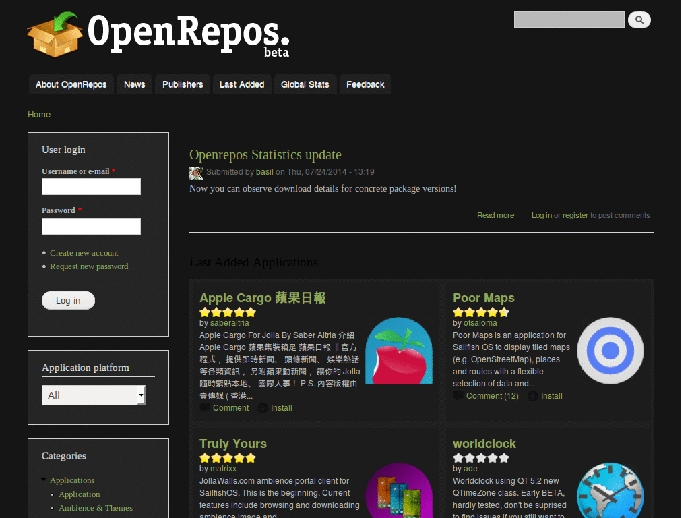Screen dimensions: 690x518
Task: Open publisher otsaloma's page
Action: pyautogui.click(x=480, y=323)
